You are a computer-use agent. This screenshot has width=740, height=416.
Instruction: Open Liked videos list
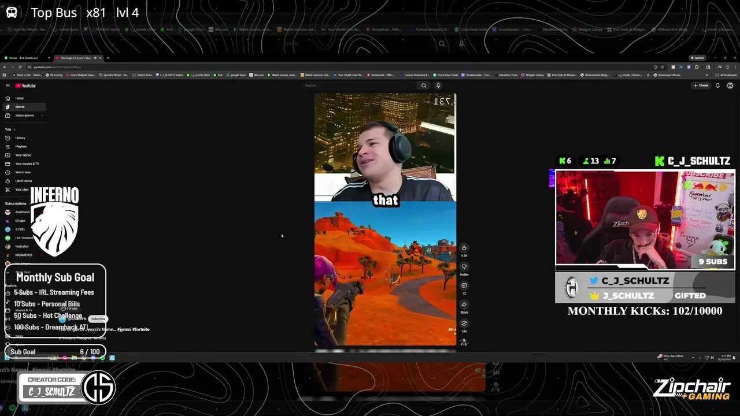[24, 181]
